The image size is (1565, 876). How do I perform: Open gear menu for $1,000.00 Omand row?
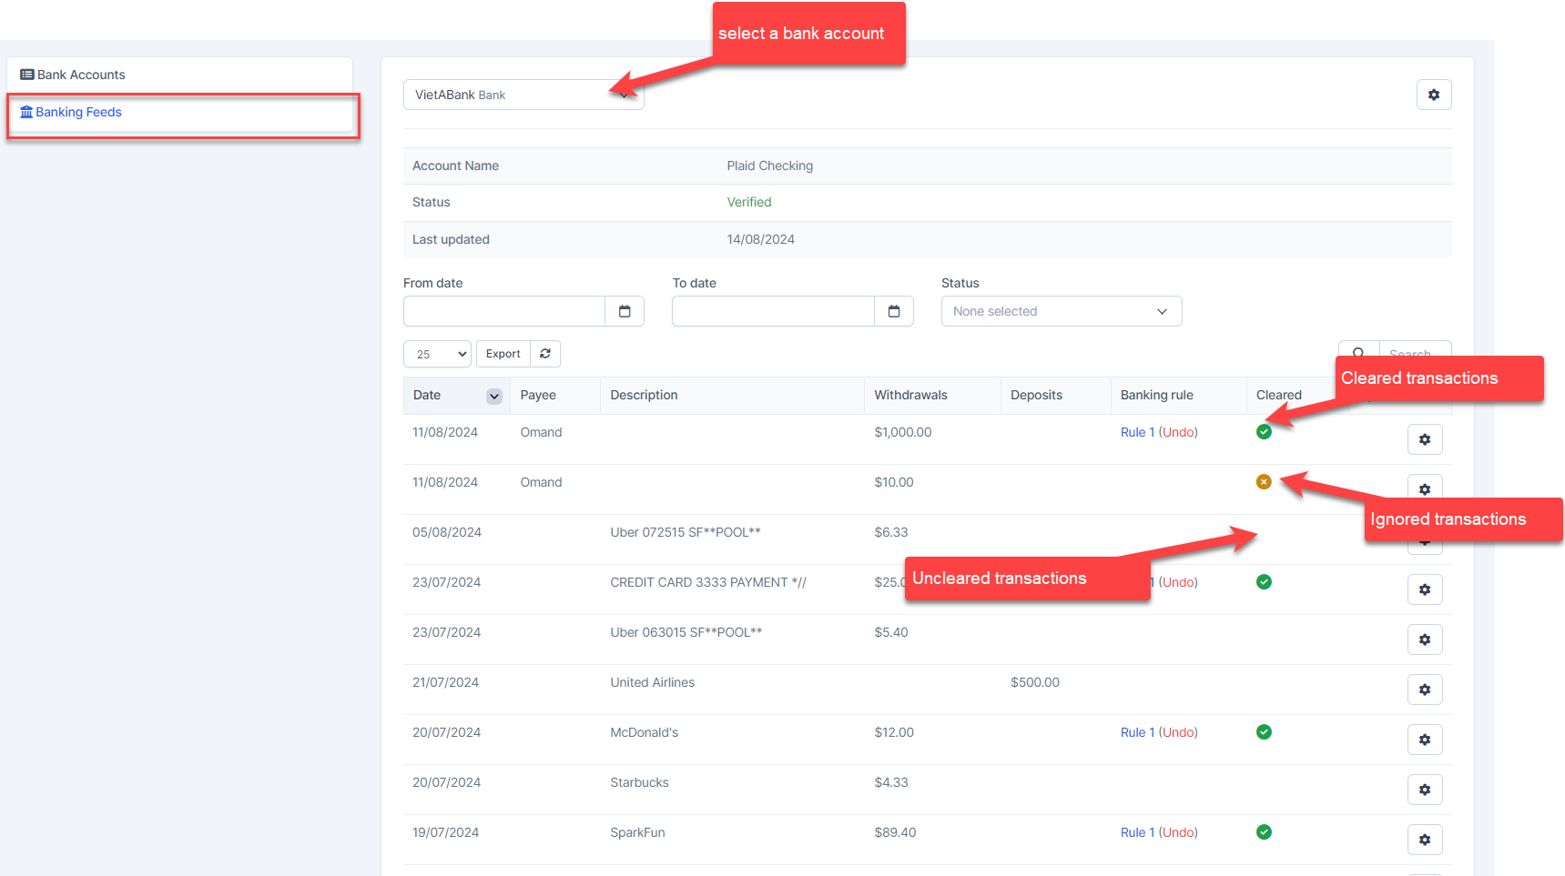point(1424,439)
